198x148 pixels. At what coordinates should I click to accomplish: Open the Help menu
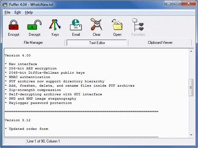29,12
